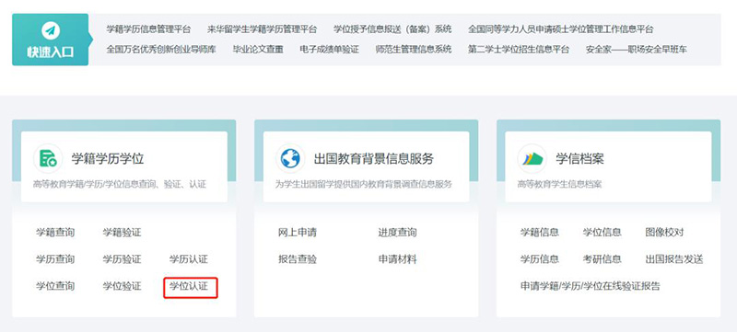Open 电子成绩单验证 quick link
The width and height of the screenshot is (737, 332).
click(x=330, y=50)
